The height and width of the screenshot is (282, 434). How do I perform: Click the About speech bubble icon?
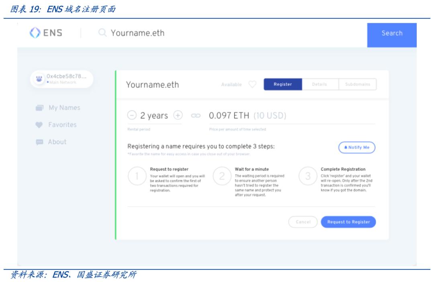pos(39,142)
